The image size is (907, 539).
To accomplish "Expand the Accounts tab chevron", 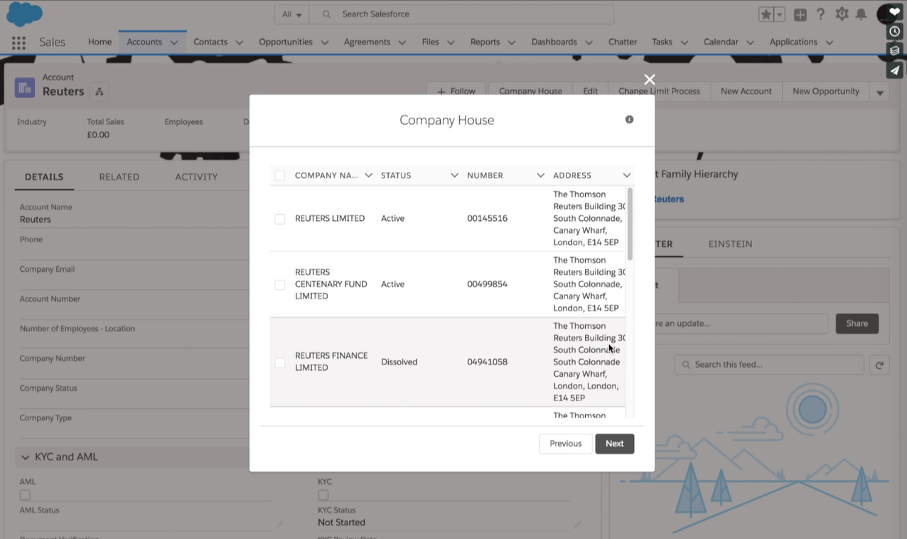I will (174, 43).
